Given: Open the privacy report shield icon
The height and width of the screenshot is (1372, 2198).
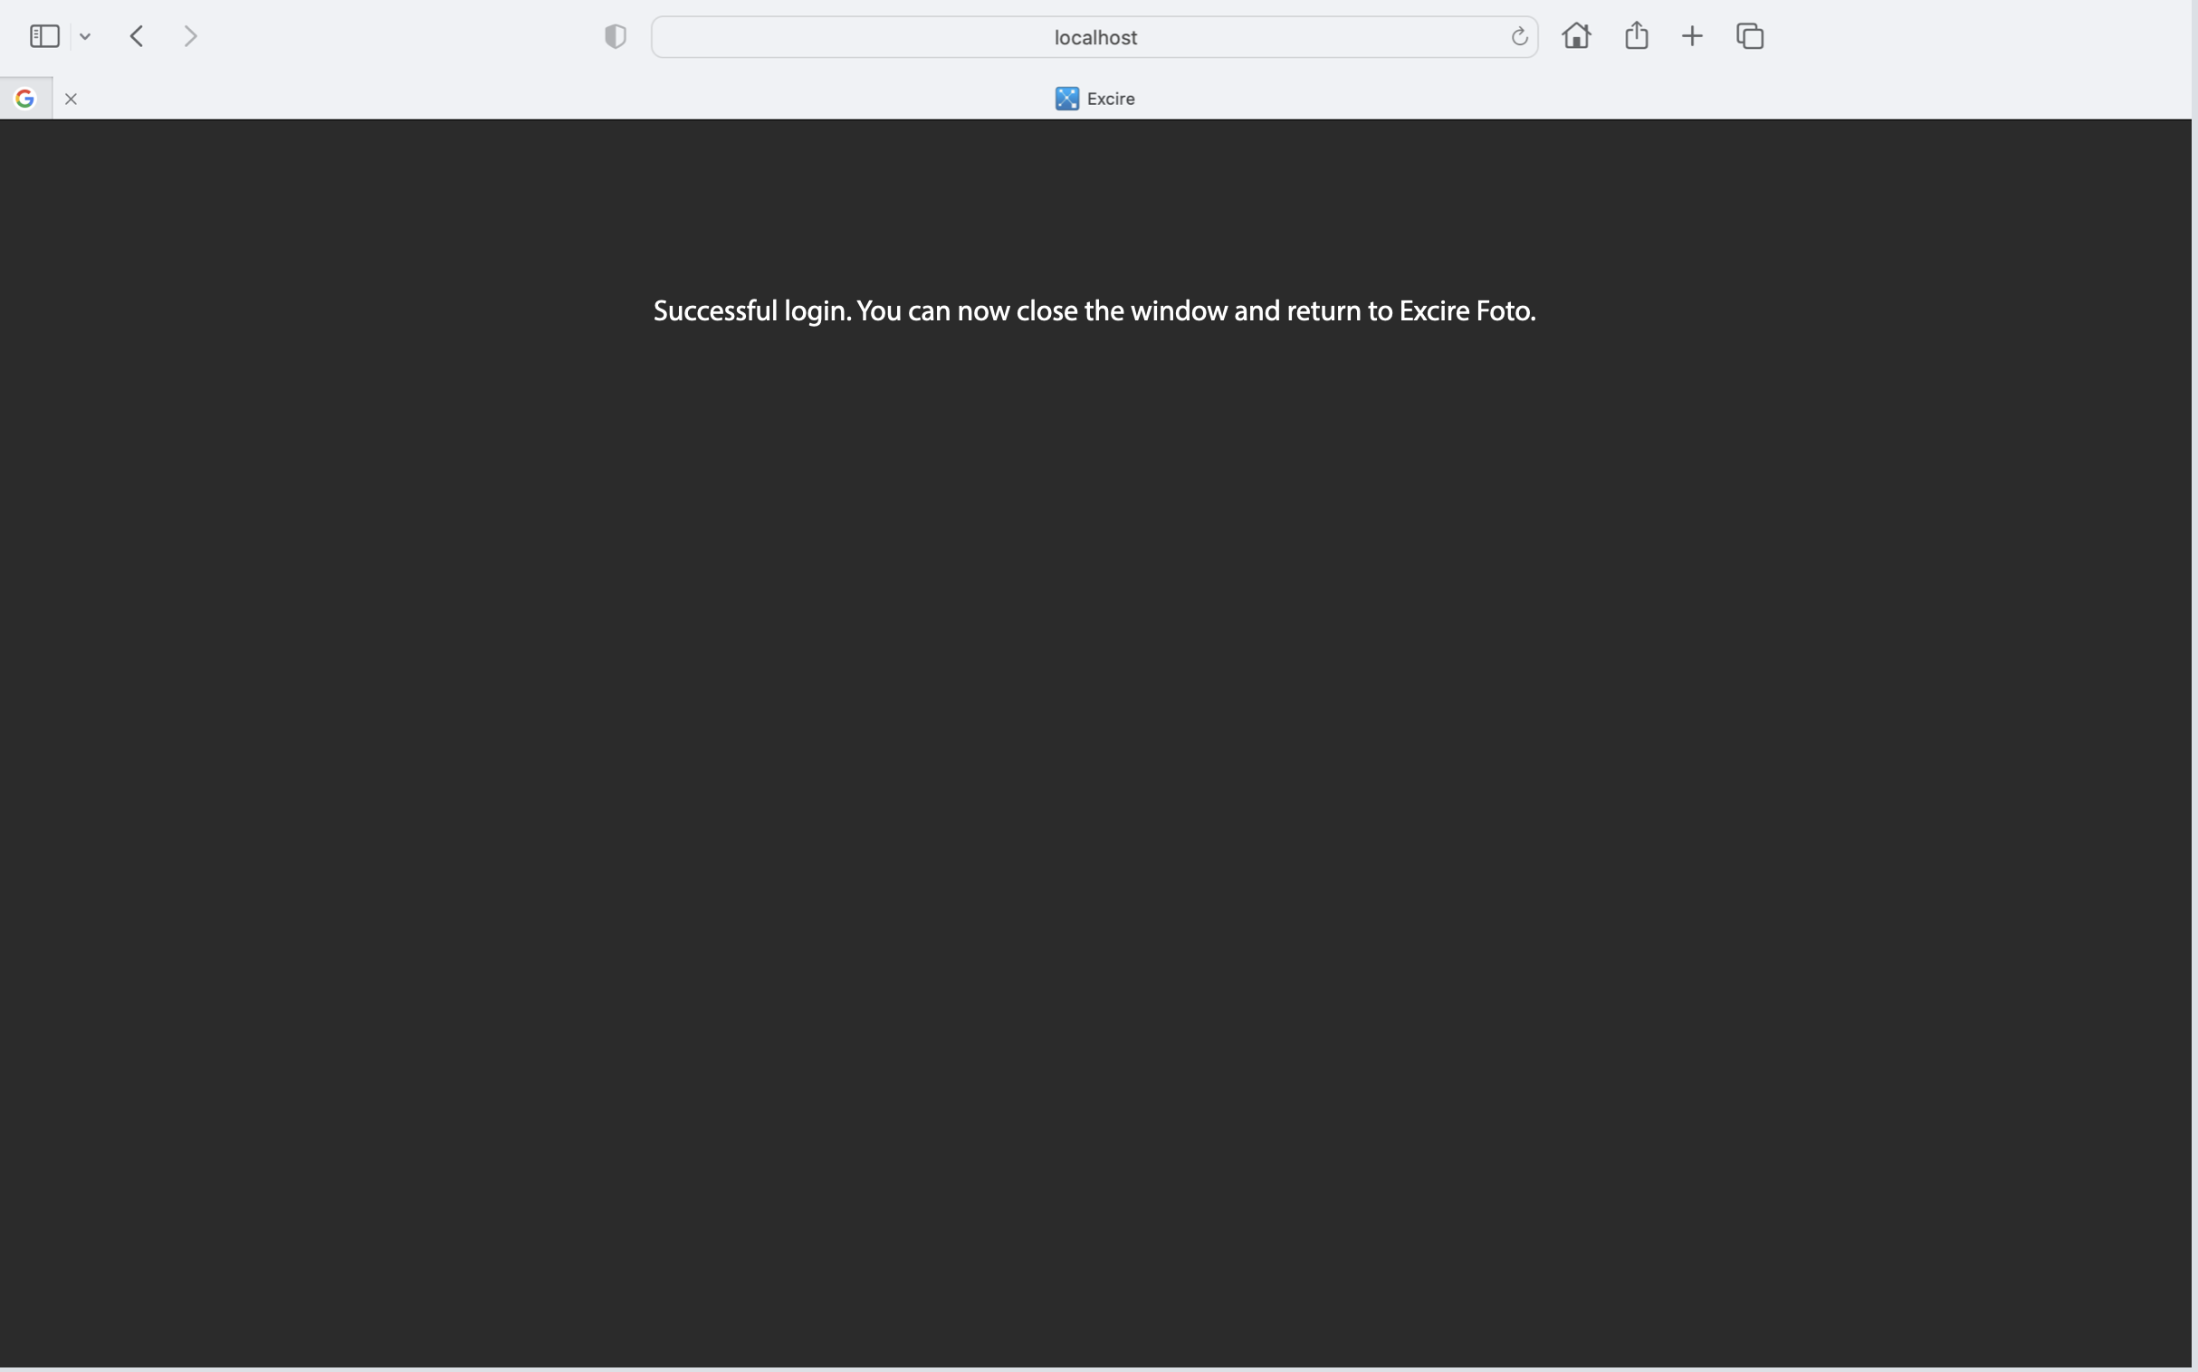Looking at the screenshot, I should click(616, 36).
